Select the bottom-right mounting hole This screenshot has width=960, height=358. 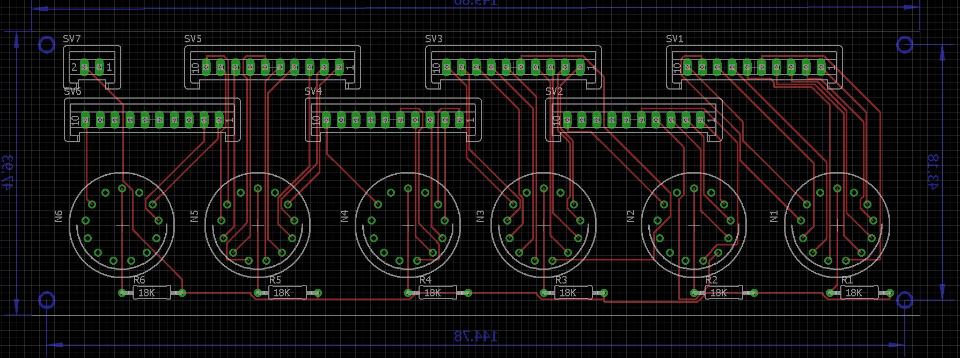(x=905, y=300)
